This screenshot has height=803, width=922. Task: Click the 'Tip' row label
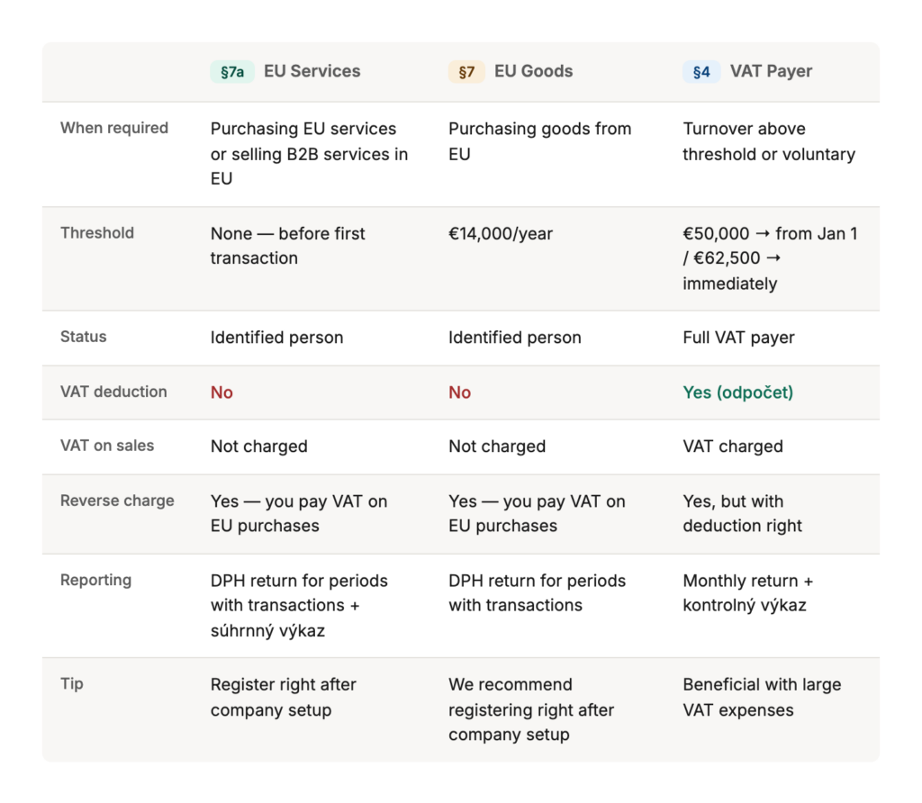pyautogui.click(x=72, y=683)
